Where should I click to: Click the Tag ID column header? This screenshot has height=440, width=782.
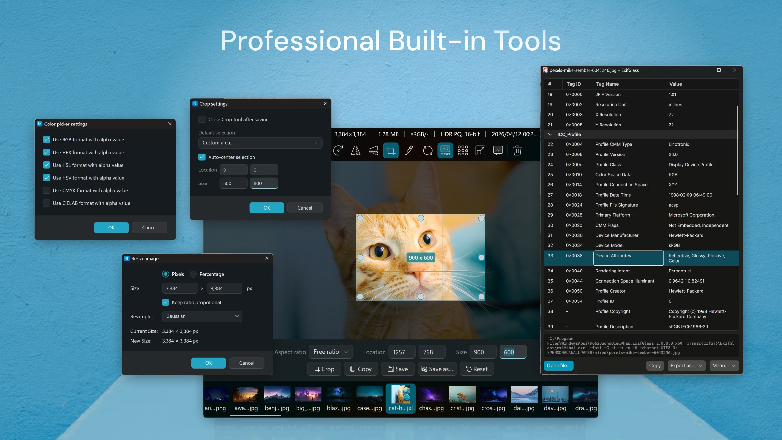pyautogui.click(x=577, y=84)
